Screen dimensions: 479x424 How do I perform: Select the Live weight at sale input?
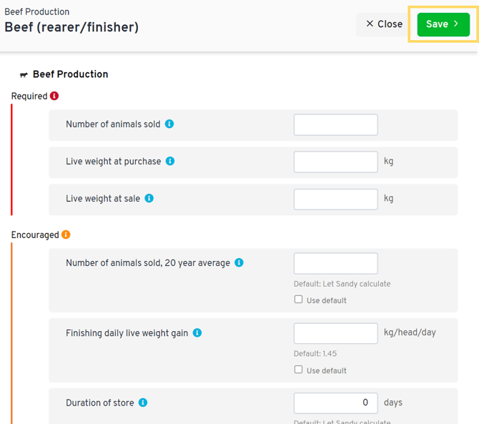point(335,199)
